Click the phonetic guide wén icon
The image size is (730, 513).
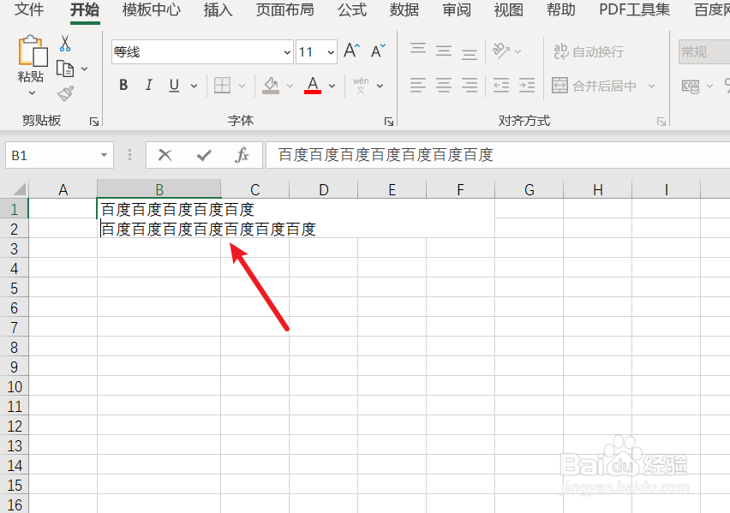(361, 85)
